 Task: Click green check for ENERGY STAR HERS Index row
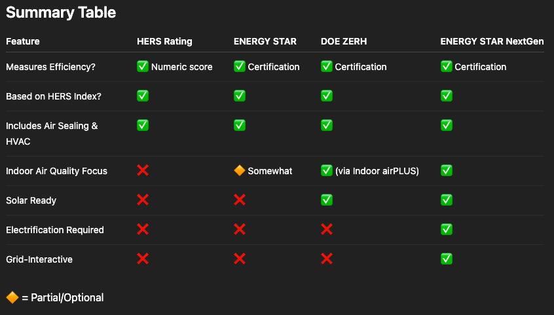coord(240,96)
